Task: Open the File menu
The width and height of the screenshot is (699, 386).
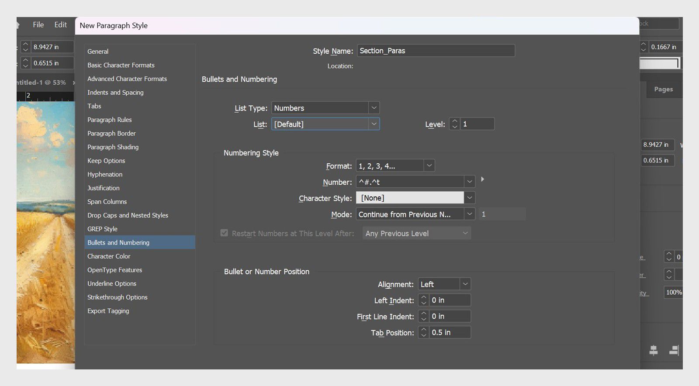Action: point(38,25)
